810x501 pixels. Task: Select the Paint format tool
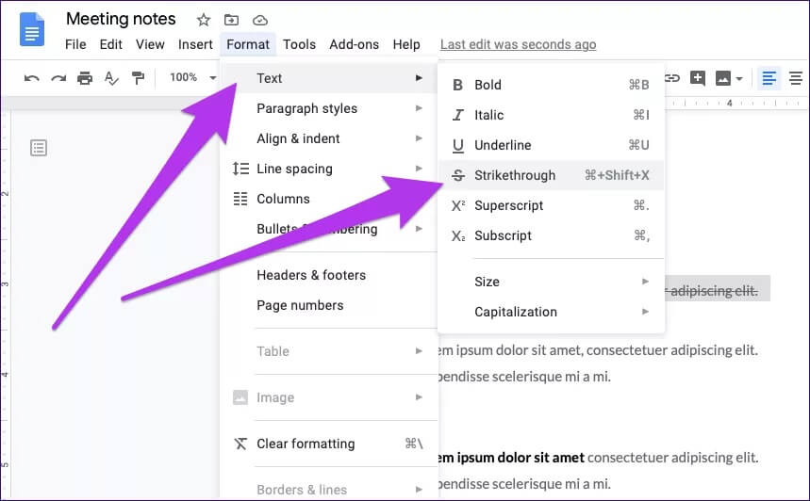(138, 78)
